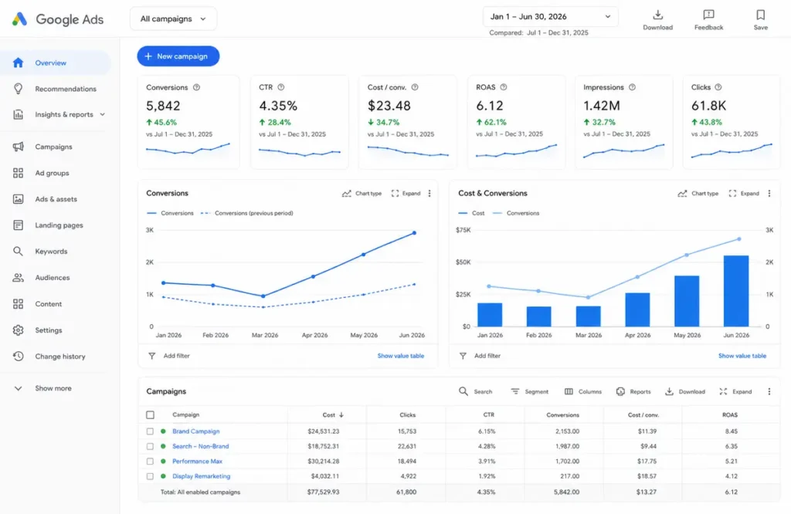Image resolution: width=791 pixels, height=514 pixels.
Task: Click the Cost column sort arrow
Action: pos(341,415)
